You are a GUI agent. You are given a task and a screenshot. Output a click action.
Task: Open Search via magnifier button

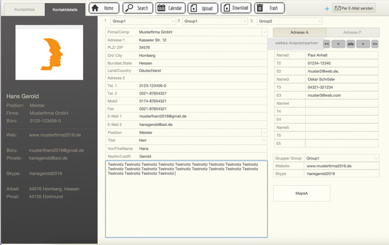138,8
